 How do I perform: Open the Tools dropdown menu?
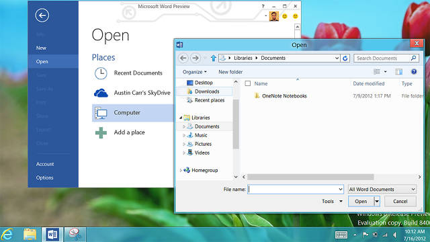point(333,202)
